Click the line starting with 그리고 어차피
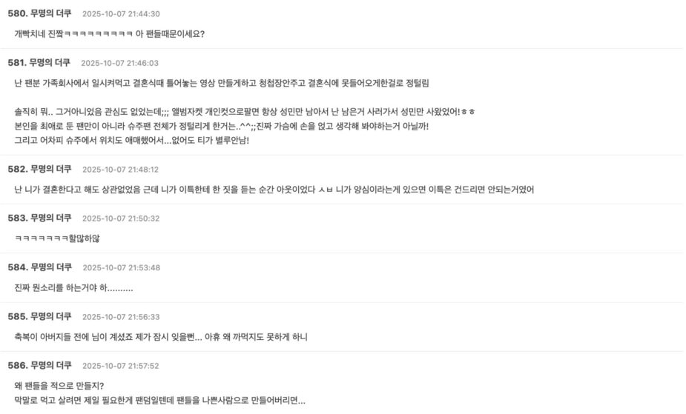The image size is (686, 414). (132, 141)
